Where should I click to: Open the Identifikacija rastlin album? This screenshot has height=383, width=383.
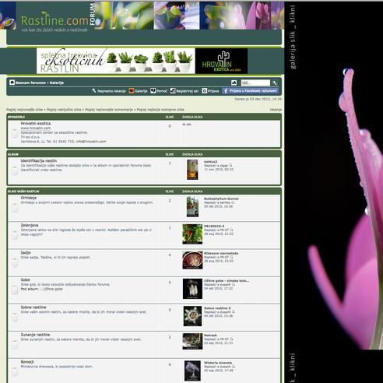coord(39,161)
